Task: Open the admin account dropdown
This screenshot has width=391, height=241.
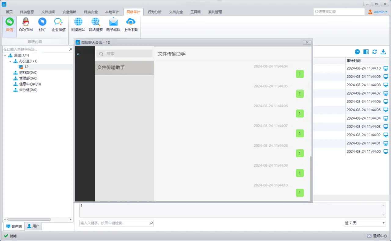Action: point(378,12)
